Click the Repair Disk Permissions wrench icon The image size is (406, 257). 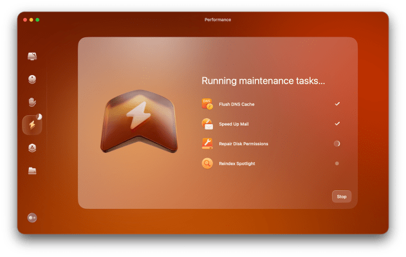207,143
